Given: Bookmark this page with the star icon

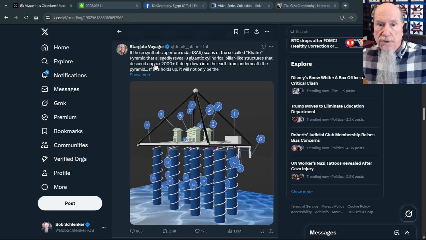Looking at the screenshot, I should coord(351,18).
